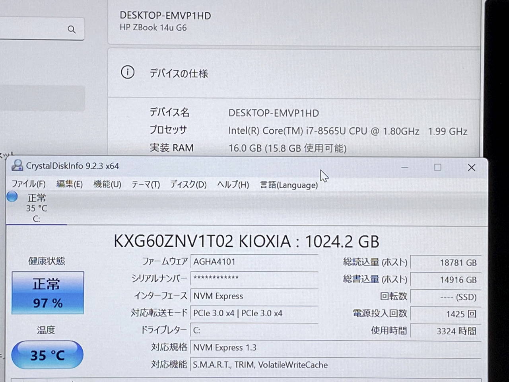
Task: Minimize the CrystalDiskInfo window
Action: [404, 168]
